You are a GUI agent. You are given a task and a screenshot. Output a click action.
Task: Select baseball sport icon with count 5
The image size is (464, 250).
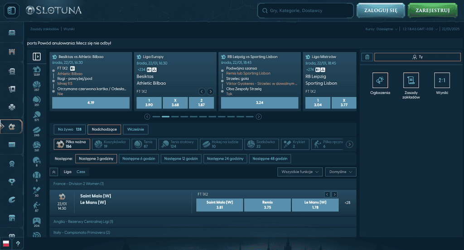37,176
